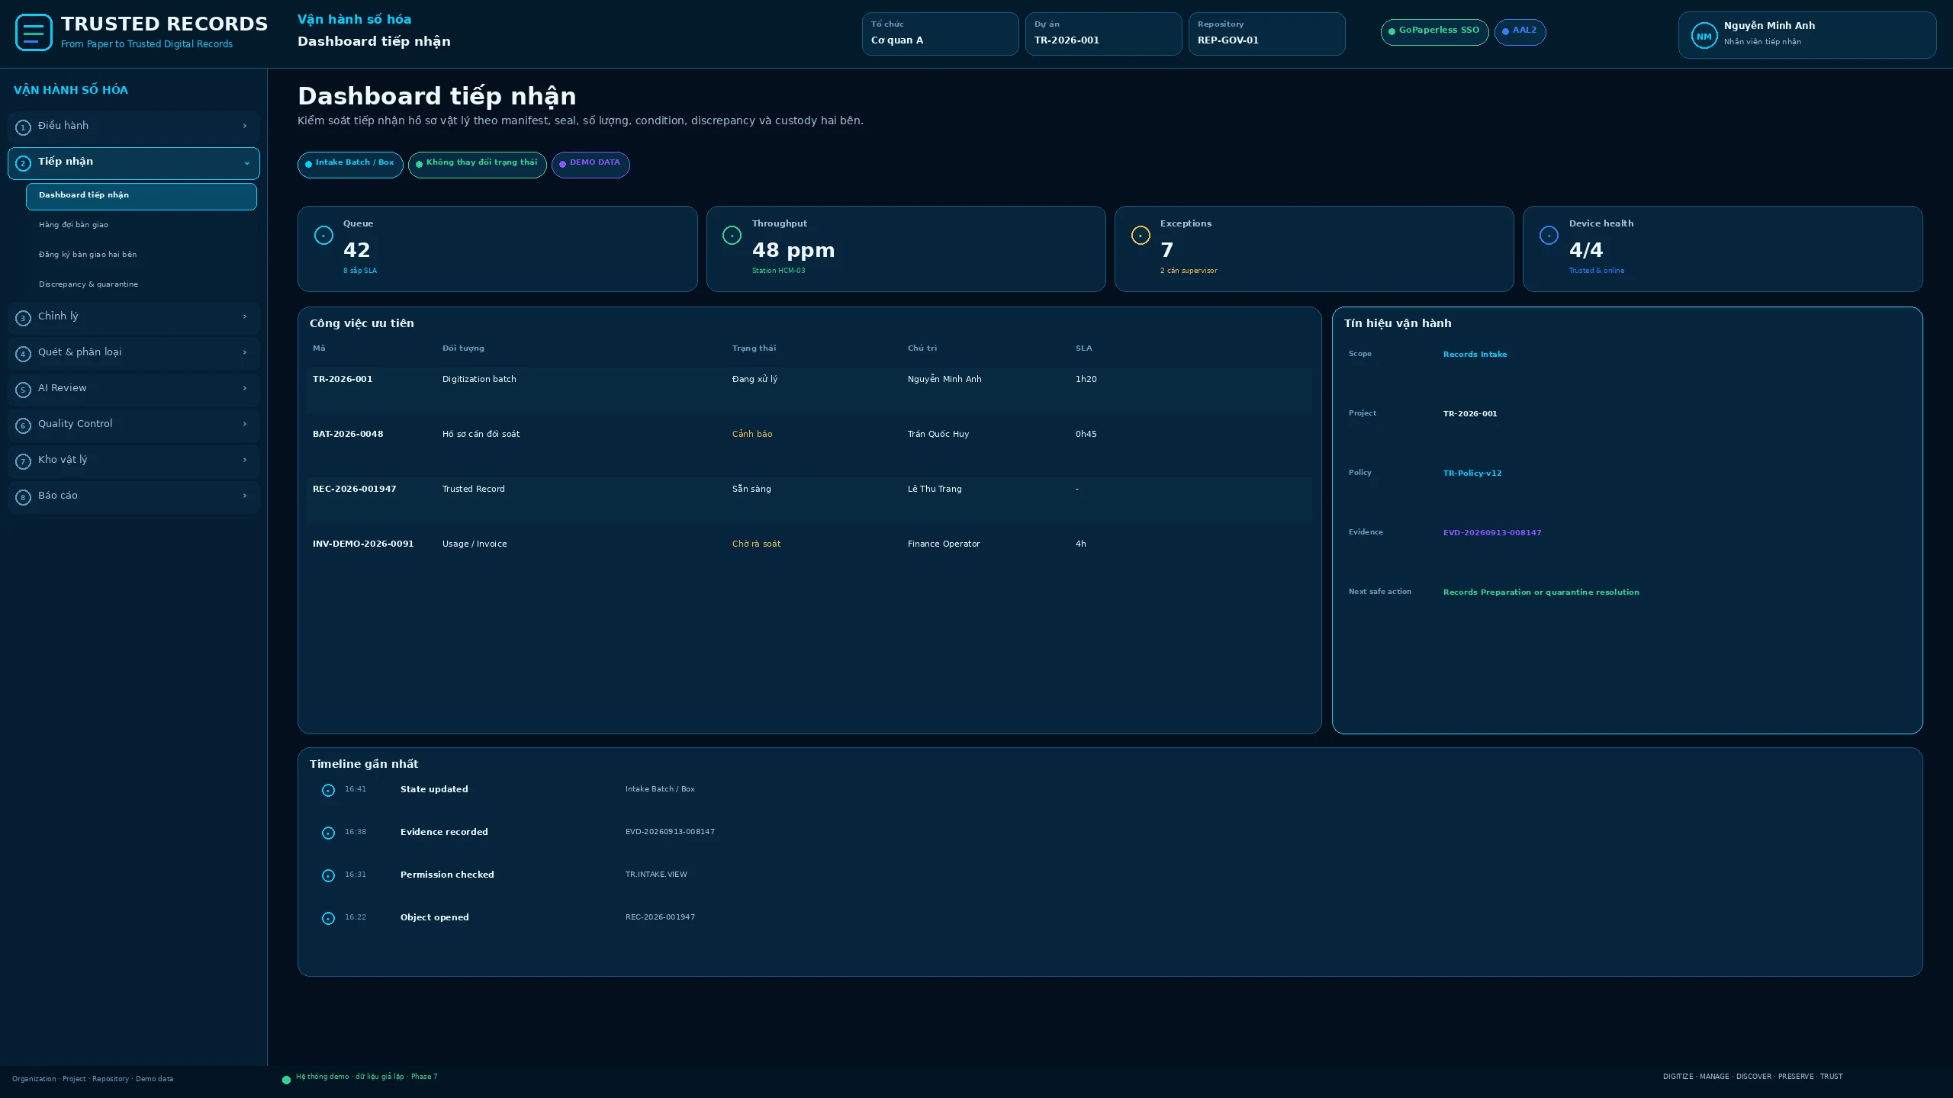Screen dimensions: 1953x1098
Task: Open the BAT-2026-0048 row code
Action: coord(348,435)
